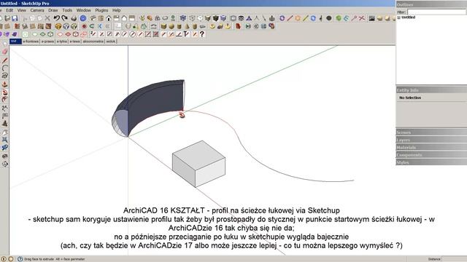The height and width of the screenshot is (262, 467).
Task: Open the Window menu
Action: click(x=84, y=10)
